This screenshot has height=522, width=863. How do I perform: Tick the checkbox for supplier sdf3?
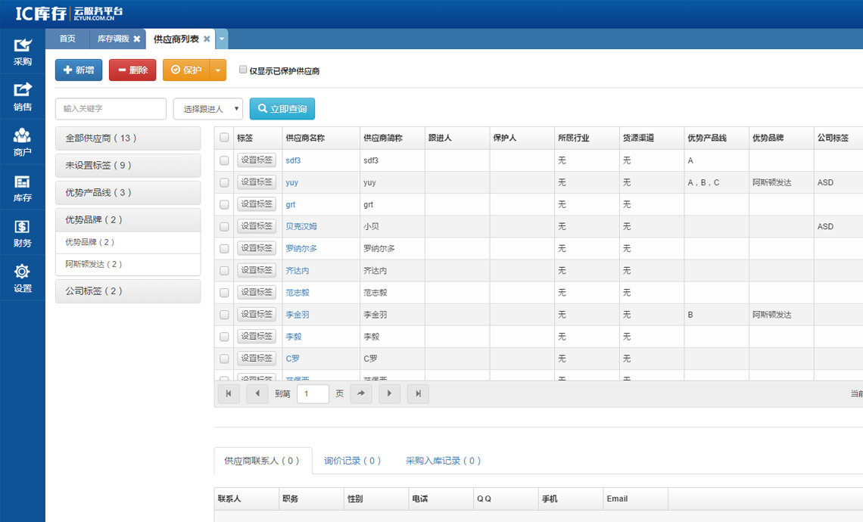click(x=224, y=160)
